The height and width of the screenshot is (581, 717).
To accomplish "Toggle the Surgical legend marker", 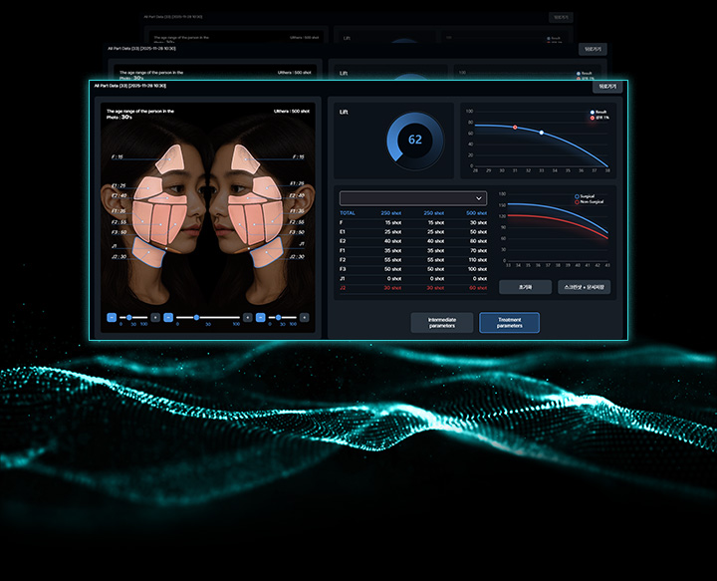I will [577, 196].
